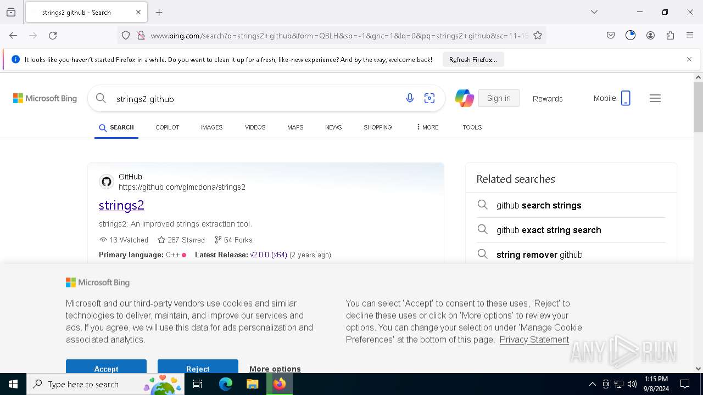
Task: Click the taskbar search box
Action: click(x=105, y=384)
